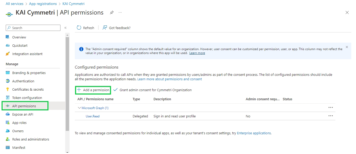356x154 pixels.
Task: Dismiss the admin consent info banner
Action: pos(347,47)
